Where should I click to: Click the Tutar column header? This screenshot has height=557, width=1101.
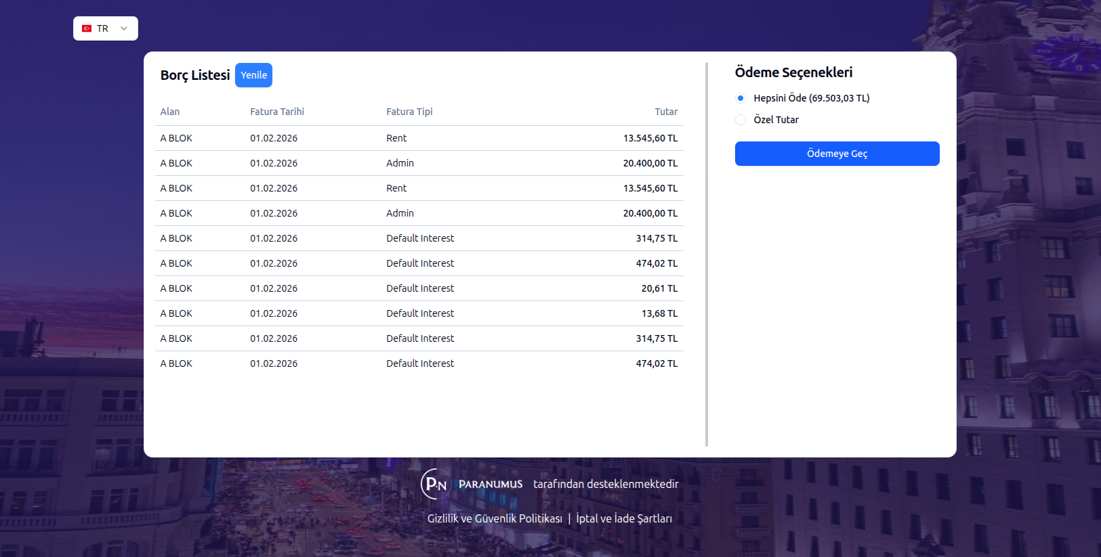[x=665, y=112]
